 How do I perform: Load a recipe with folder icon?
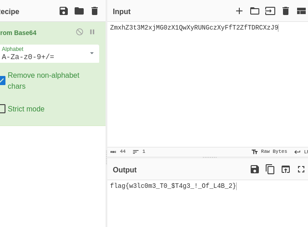[79, 11]
